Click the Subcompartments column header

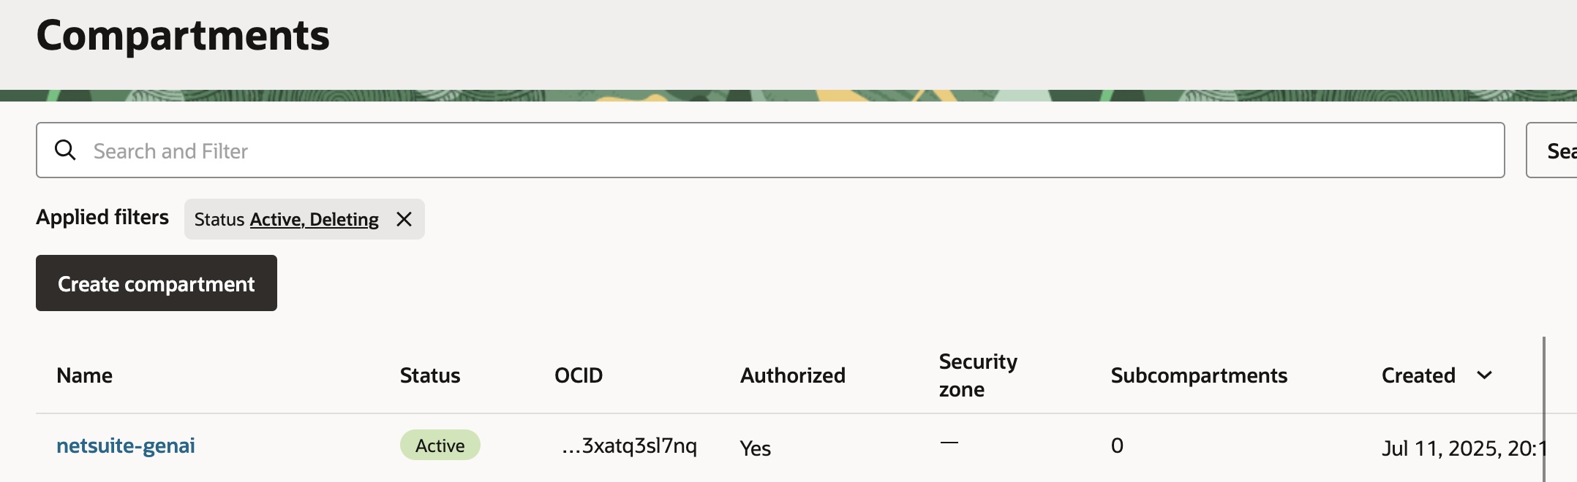coord(1199,375)
